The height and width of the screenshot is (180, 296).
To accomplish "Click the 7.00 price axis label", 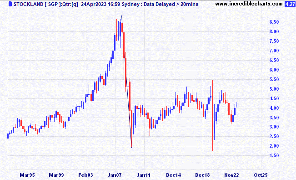I will click(x=274, y=51).
